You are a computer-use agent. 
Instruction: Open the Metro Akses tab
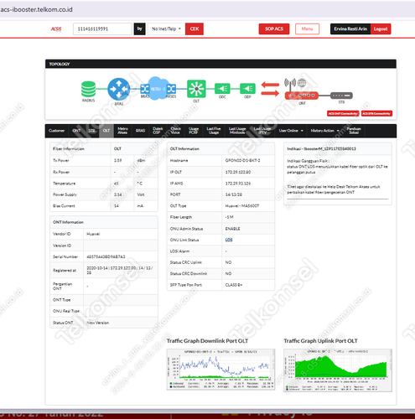point(122,131)
